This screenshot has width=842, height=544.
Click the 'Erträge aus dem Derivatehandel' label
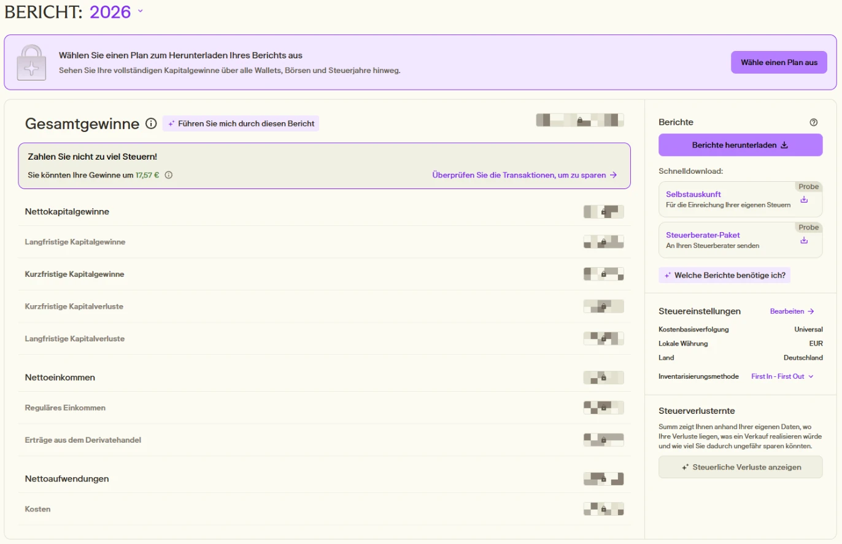point(83,440)
